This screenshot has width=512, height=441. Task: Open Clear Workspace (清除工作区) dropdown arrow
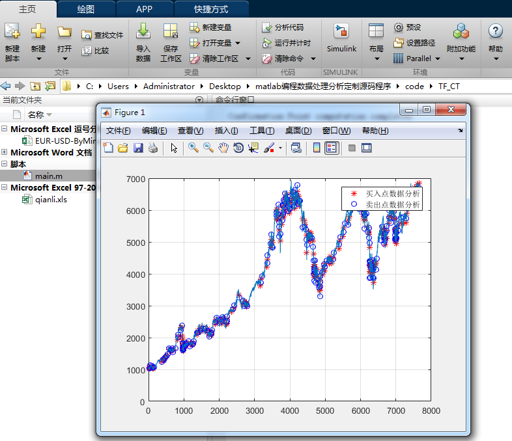click(x=248, y=59)
